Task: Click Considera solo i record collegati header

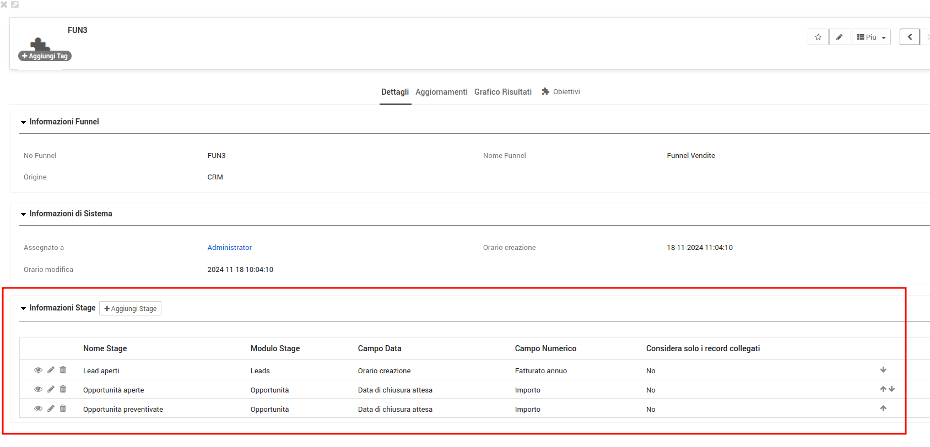Action: pyautogui.click(x=703, y=348)
